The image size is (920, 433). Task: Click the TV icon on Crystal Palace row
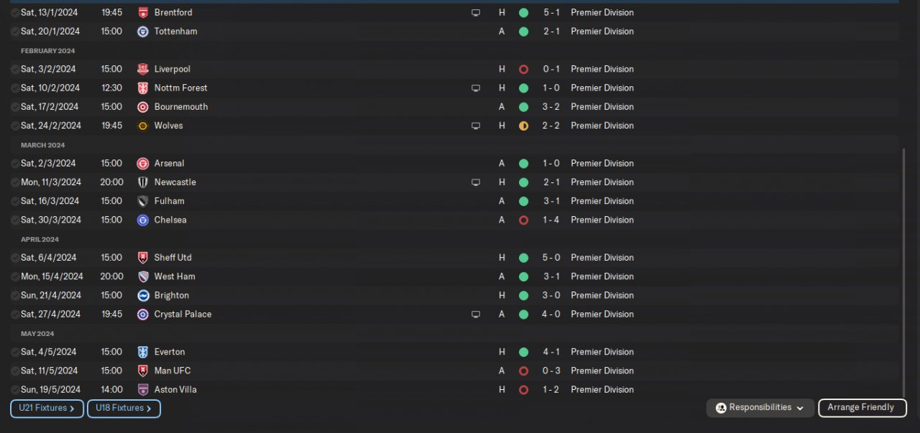click(x=476, y=315)
